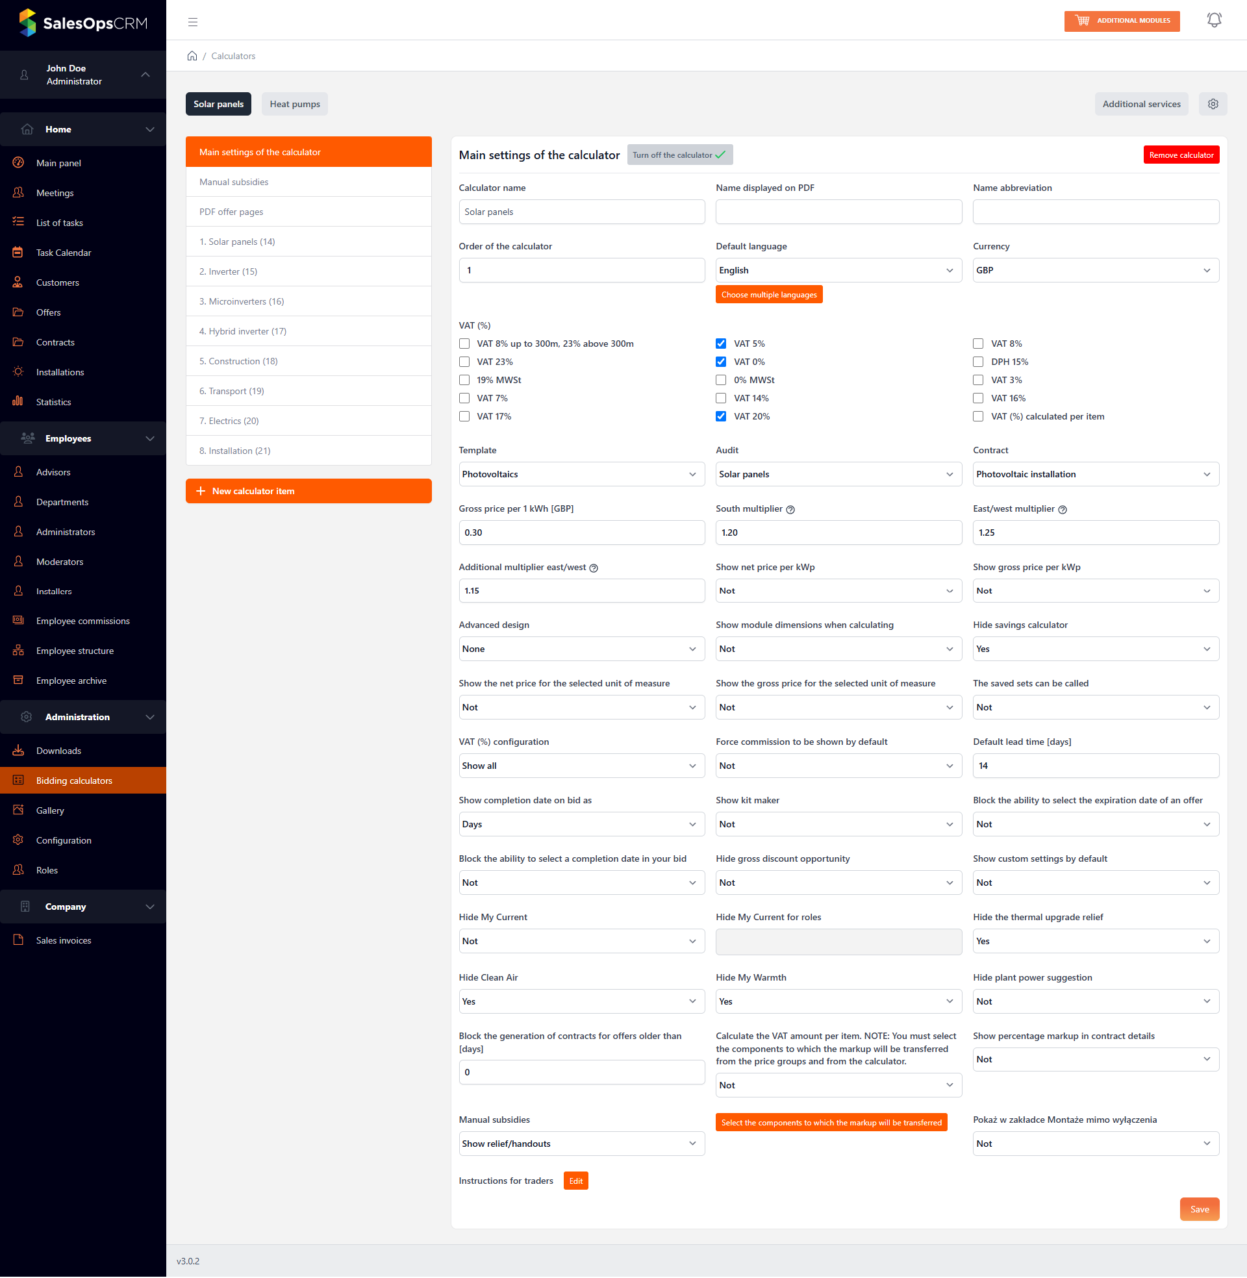Image resolution: width=1247 pixels, height=1278 pixels.
Task: Click the Calculator name input field
Action: (581, 212)
